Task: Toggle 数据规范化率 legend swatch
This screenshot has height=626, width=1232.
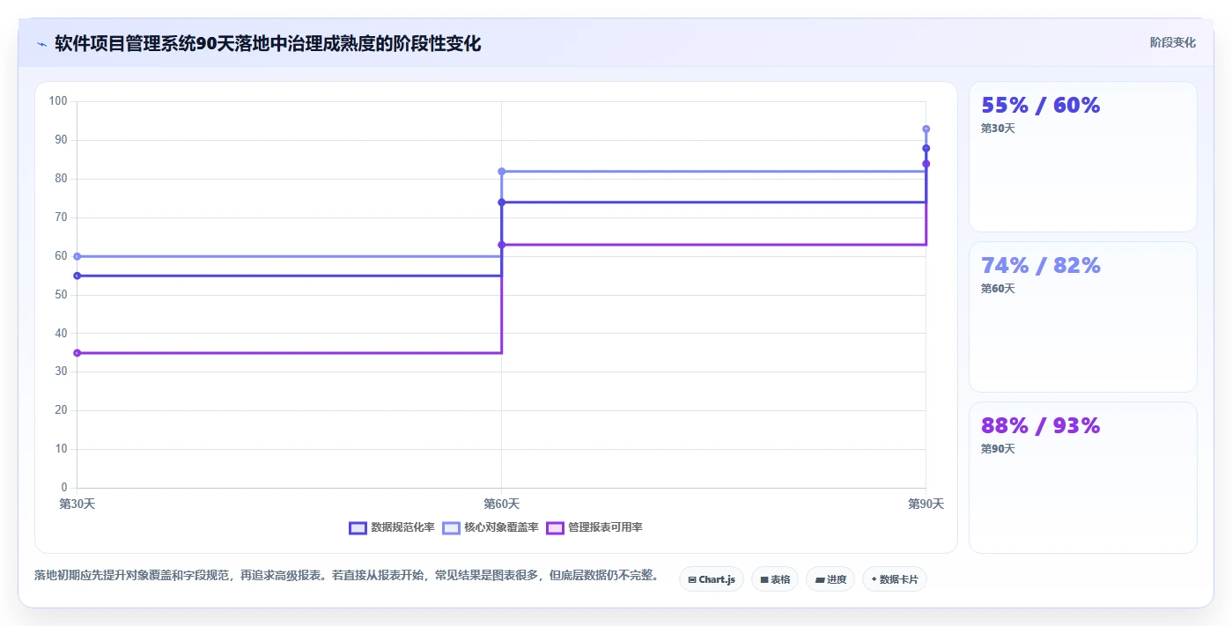Action: coord(358,528)
